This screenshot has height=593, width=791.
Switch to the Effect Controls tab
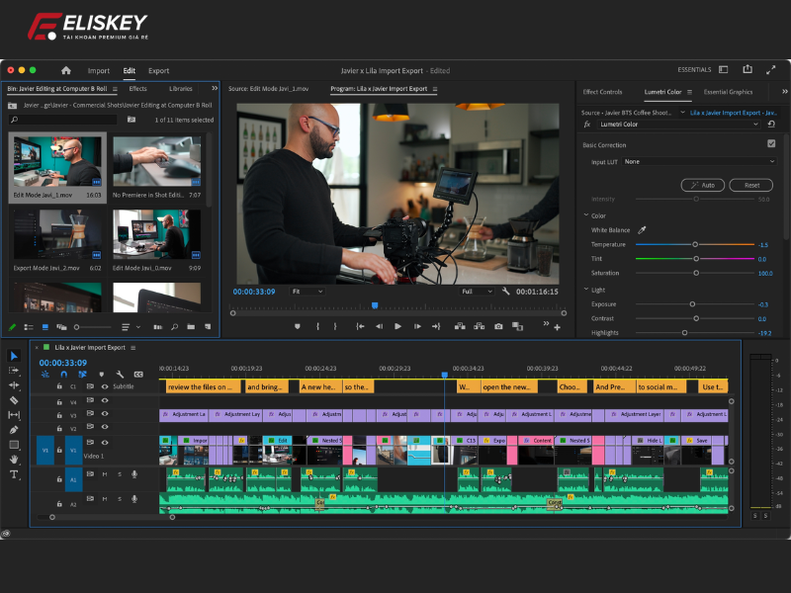click(603, 92)
